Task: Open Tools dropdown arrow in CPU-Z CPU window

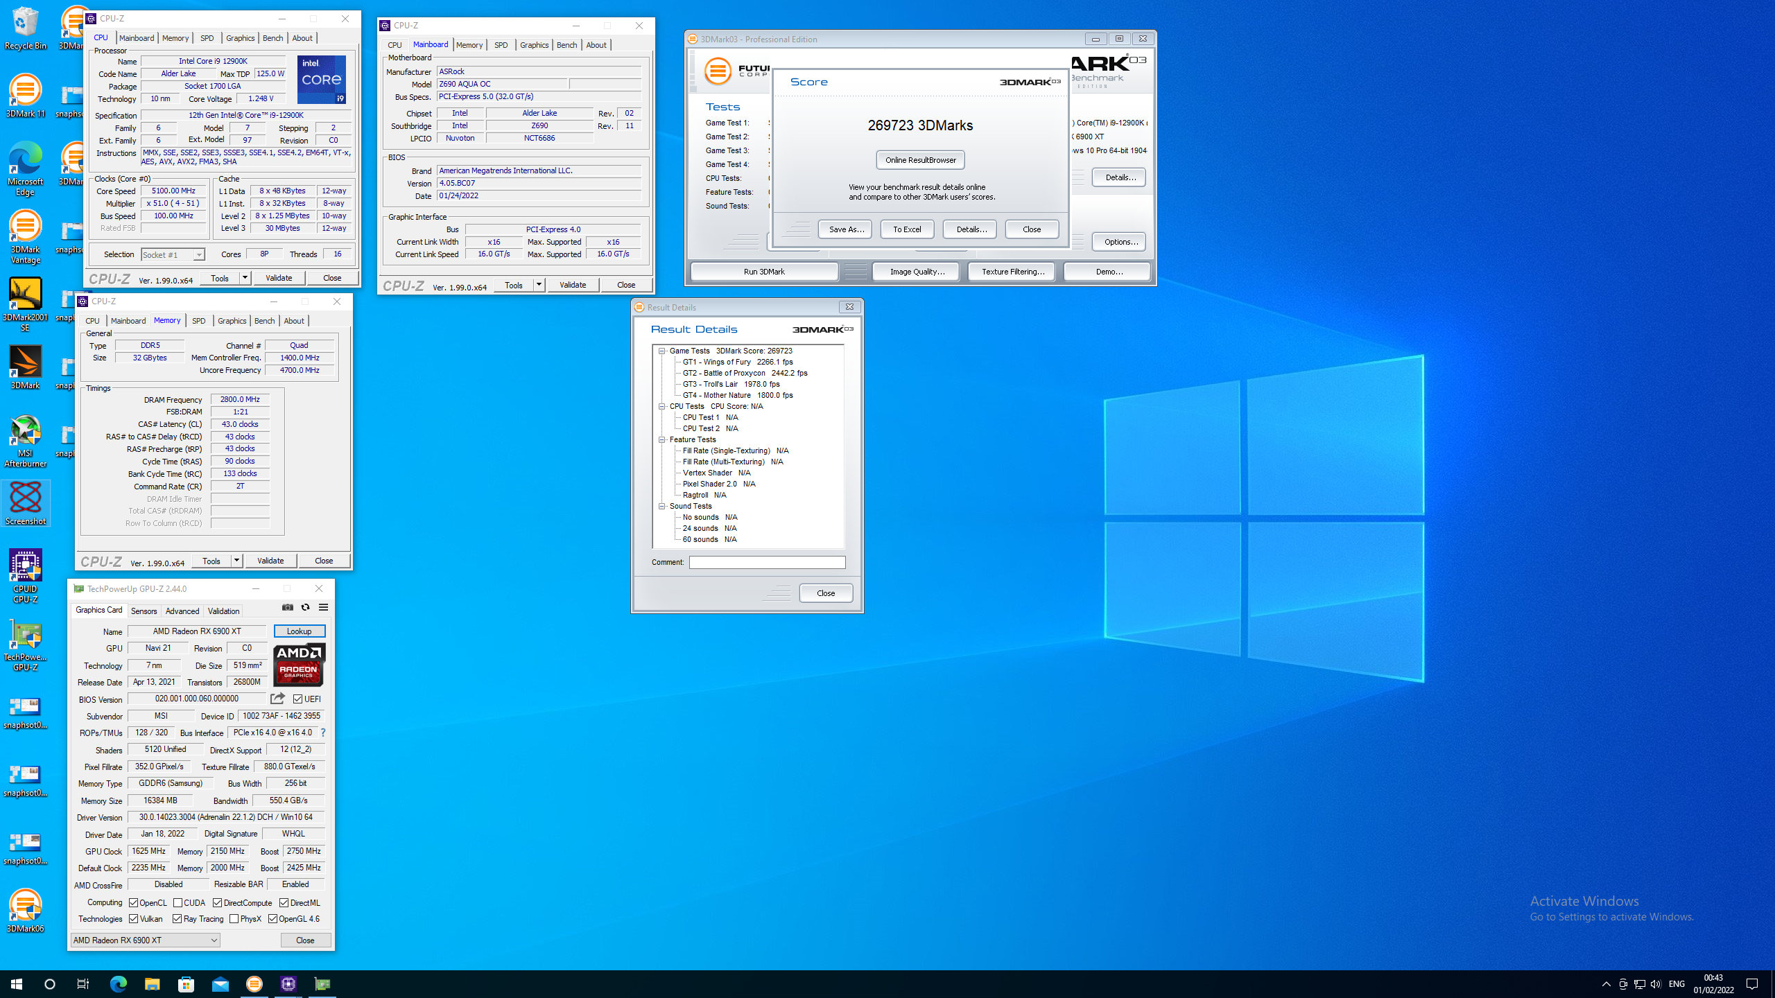Action: click(245, 278)
